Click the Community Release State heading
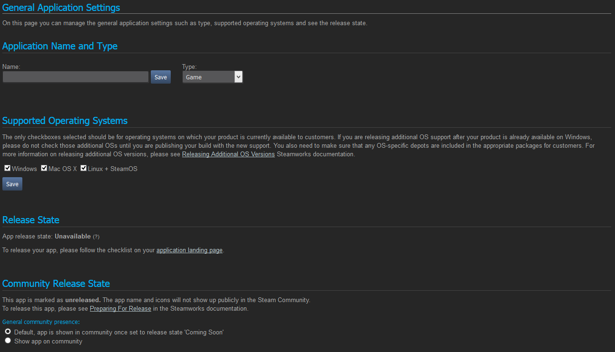This screenshot has height=352, width=615. point(56,284)
